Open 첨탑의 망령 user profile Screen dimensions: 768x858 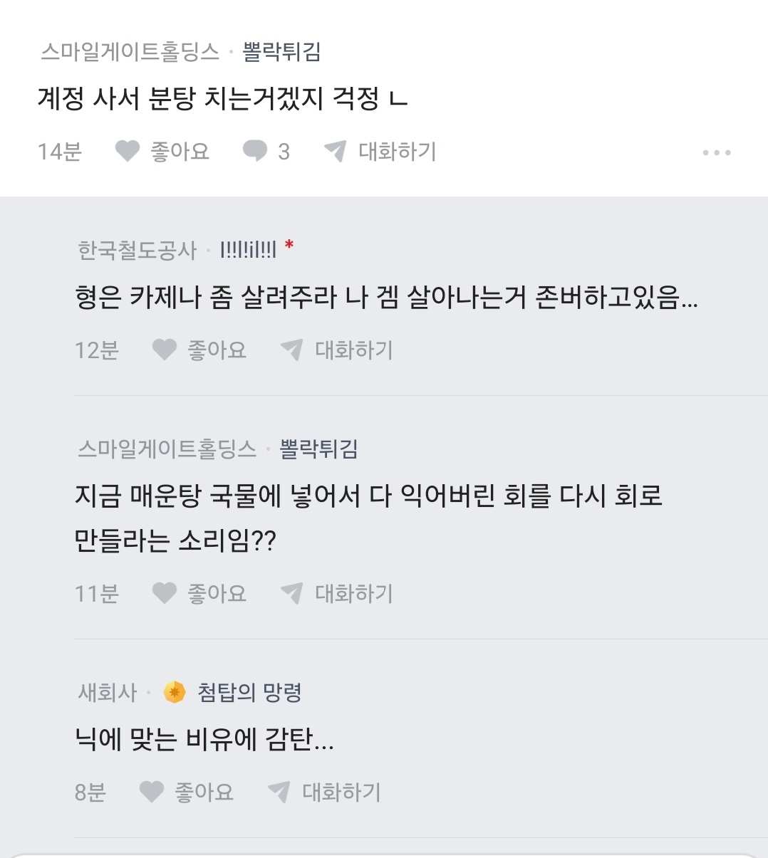point(249,692)
